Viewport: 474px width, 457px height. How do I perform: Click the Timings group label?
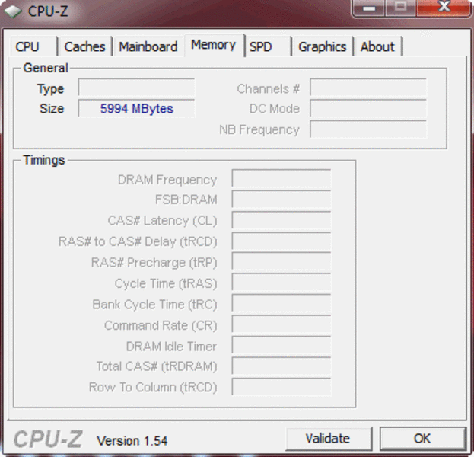[x=44, y=160]
